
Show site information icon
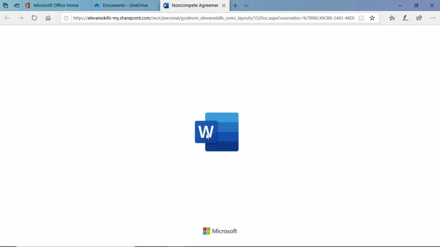66,18
